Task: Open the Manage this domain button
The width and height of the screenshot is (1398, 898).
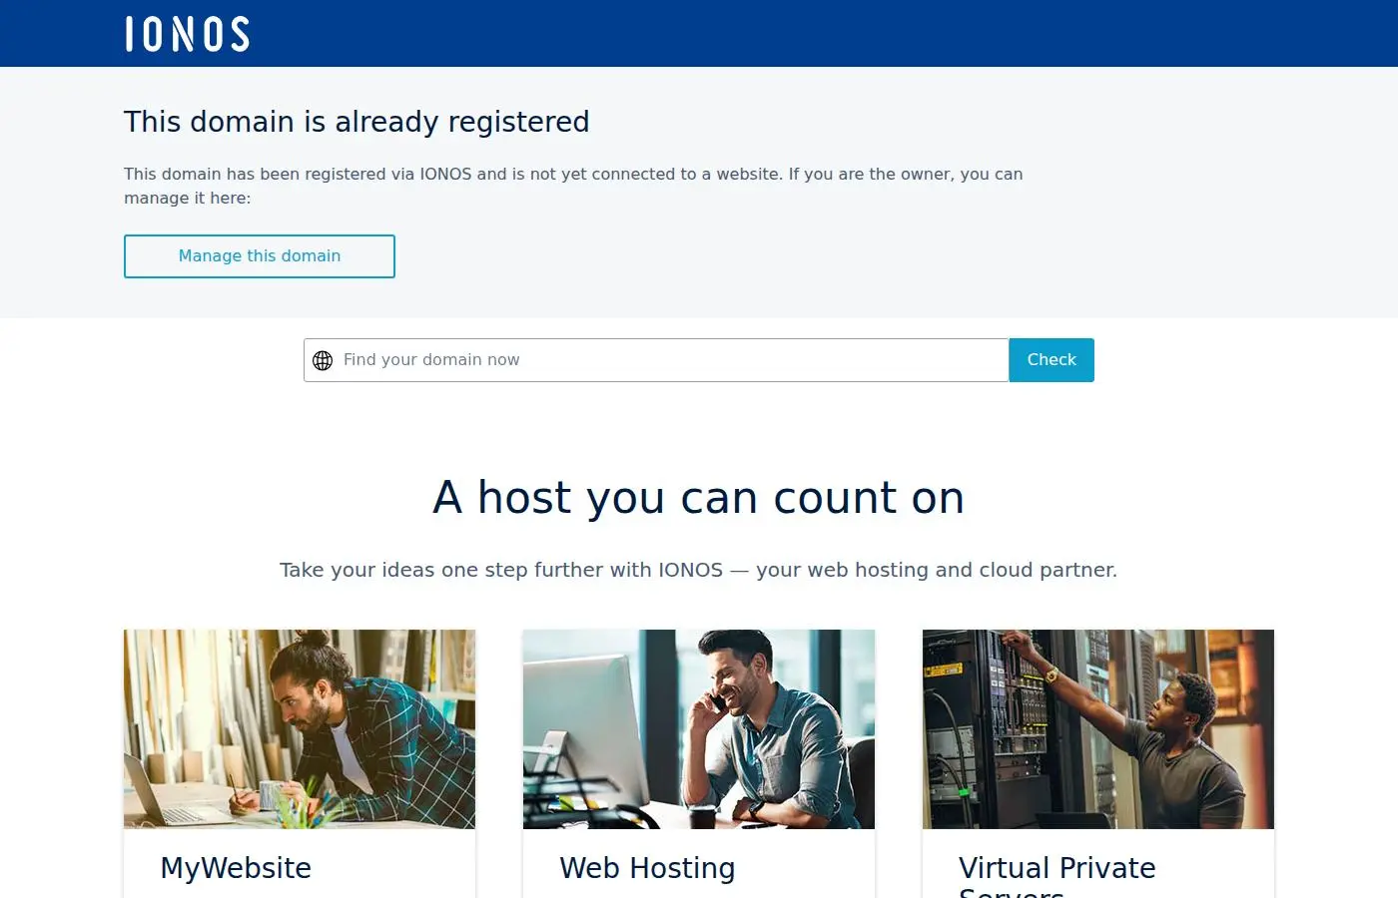Action: (260, 256)
